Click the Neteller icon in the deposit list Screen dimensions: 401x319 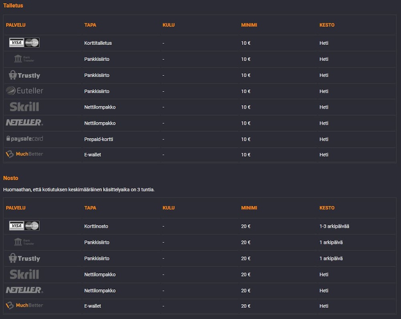pyautogui.click(x=24, y=123)
